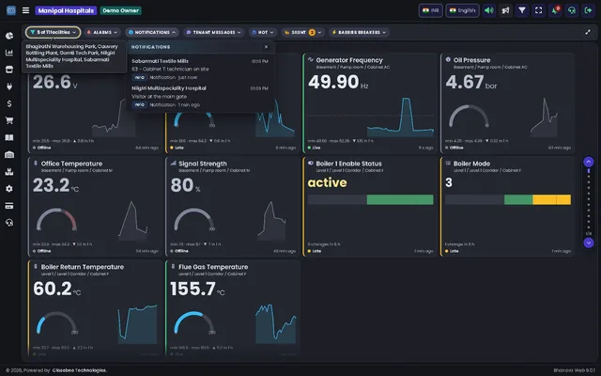Click the Sabarmati Textile Mills notification
Screen dimensions: 601x376
[200, 69]
